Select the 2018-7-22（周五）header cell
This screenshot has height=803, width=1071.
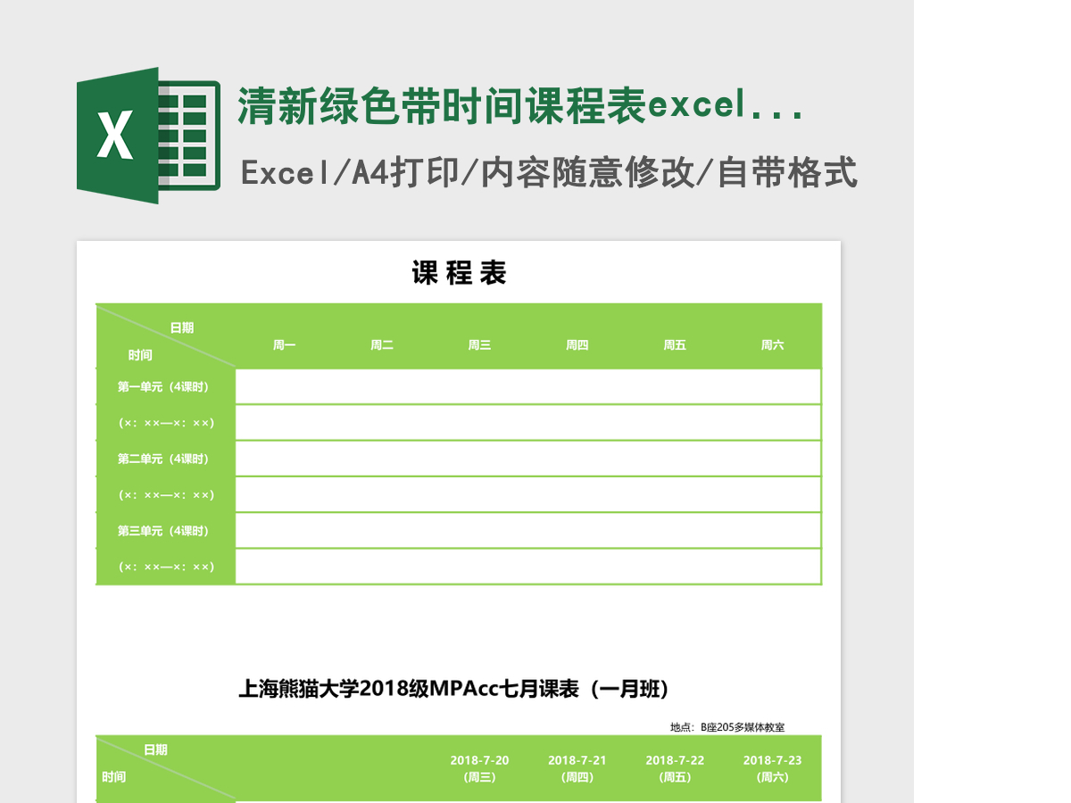tap(675, 768)
